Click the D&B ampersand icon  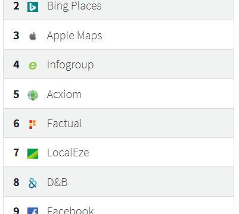(x=33, y=183)
